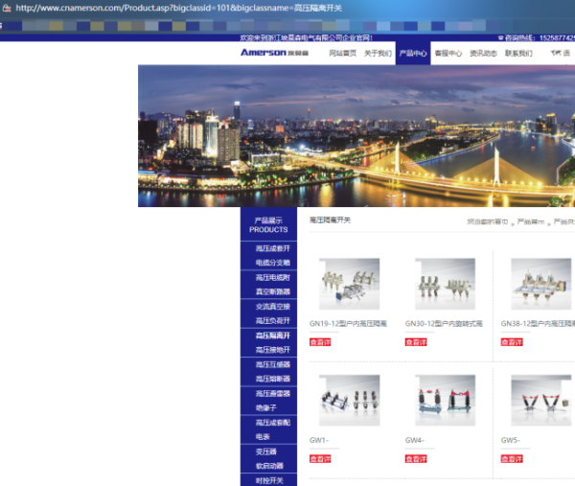Open 关于我们 in the navigation bar
575x486 pixels.
[x=378, y=54]
